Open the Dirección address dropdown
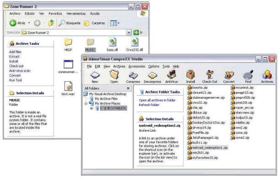Image resolution: width=279 pixels, height=178 pixels. 129,32
